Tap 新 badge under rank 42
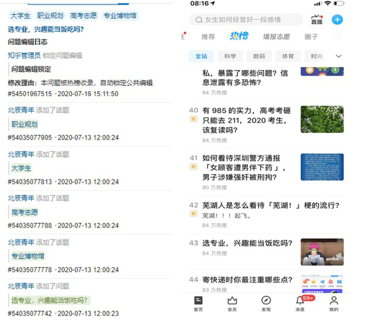This screenshot has width=372, height=320. click(x=193, y=214)
